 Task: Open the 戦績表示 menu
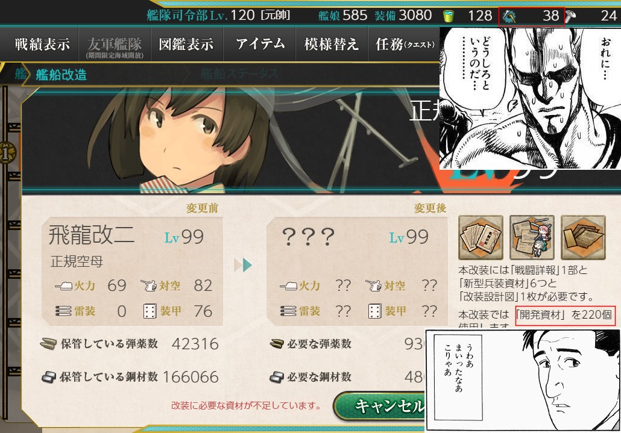42,44
